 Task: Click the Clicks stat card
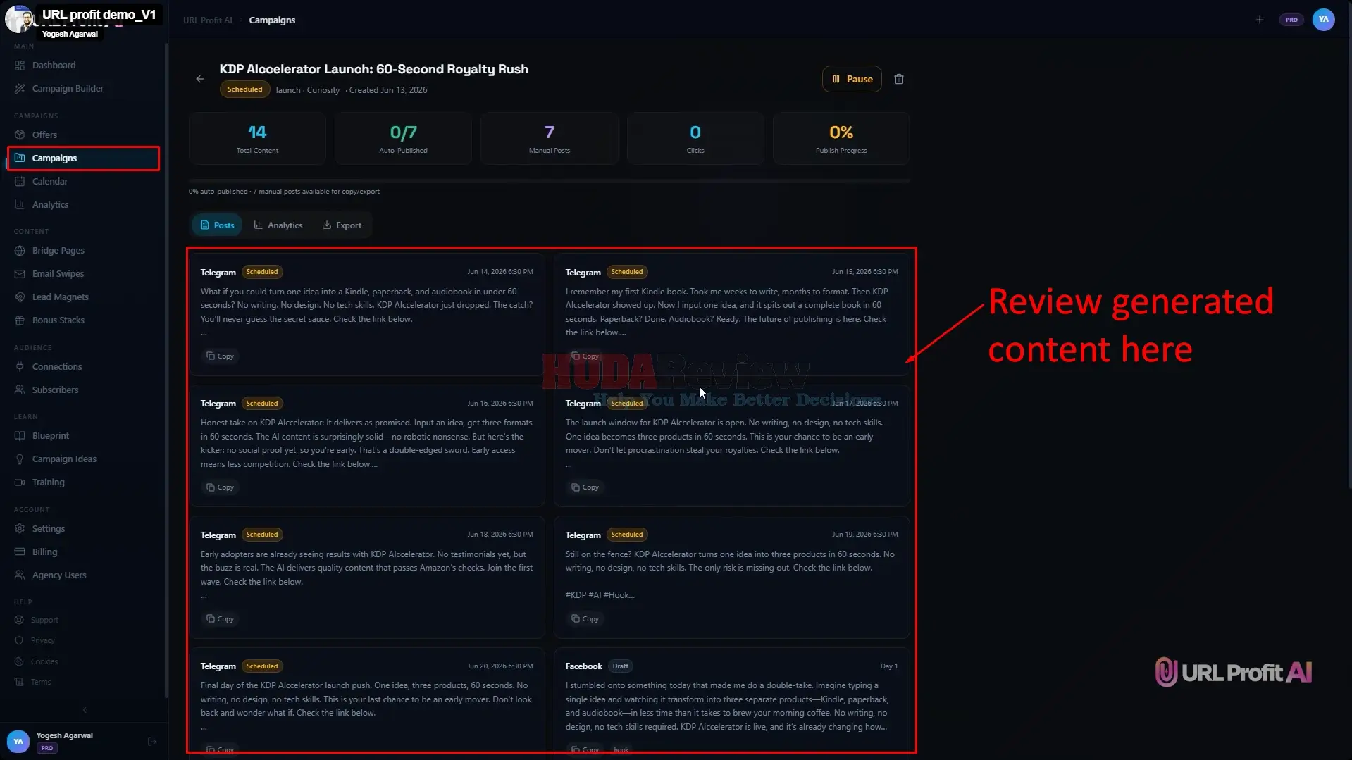point(695,138)
